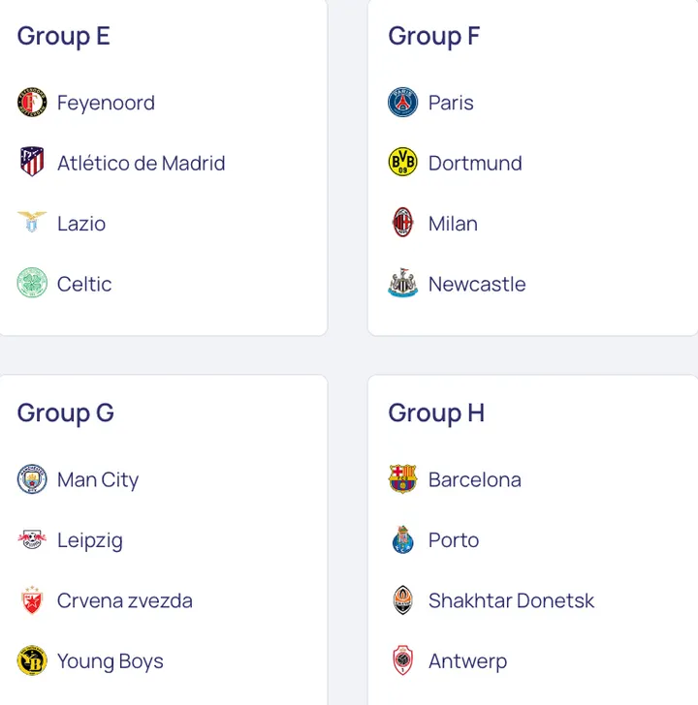Click the Feyenoord club crest
Screen dimensions: 698x705
click(x=32, y=103)
